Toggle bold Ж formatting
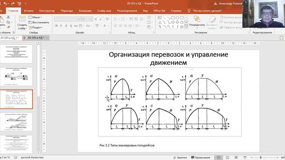 point(57,26)
